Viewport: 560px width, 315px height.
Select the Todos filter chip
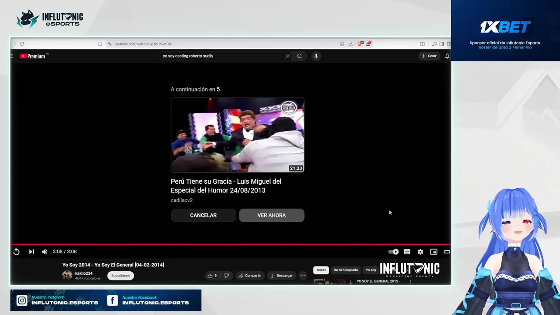click(x=321, y=270)
